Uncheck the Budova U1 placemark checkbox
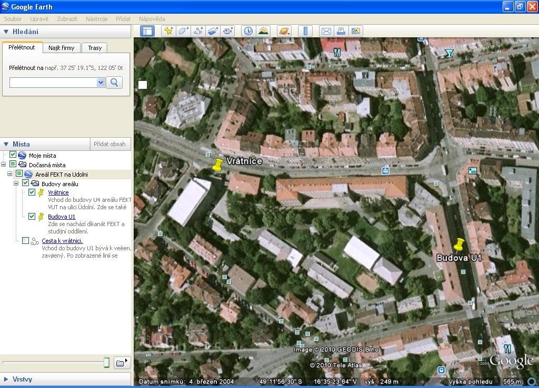Viewport: 539px width, 388px height. [32, 216]
